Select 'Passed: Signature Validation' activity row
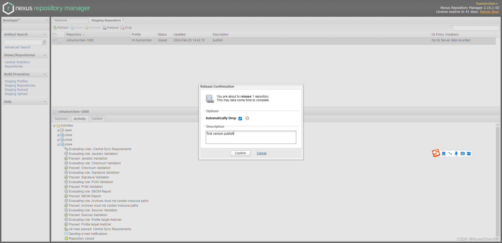Viewport: 502px width, 243px height. point(89,177)
